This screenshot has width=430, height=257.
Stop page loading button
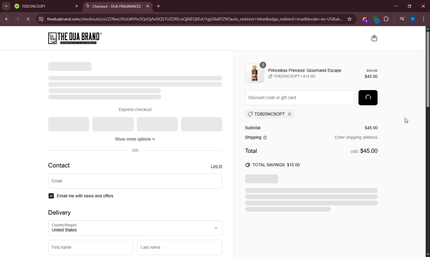(x=28, y=19)
